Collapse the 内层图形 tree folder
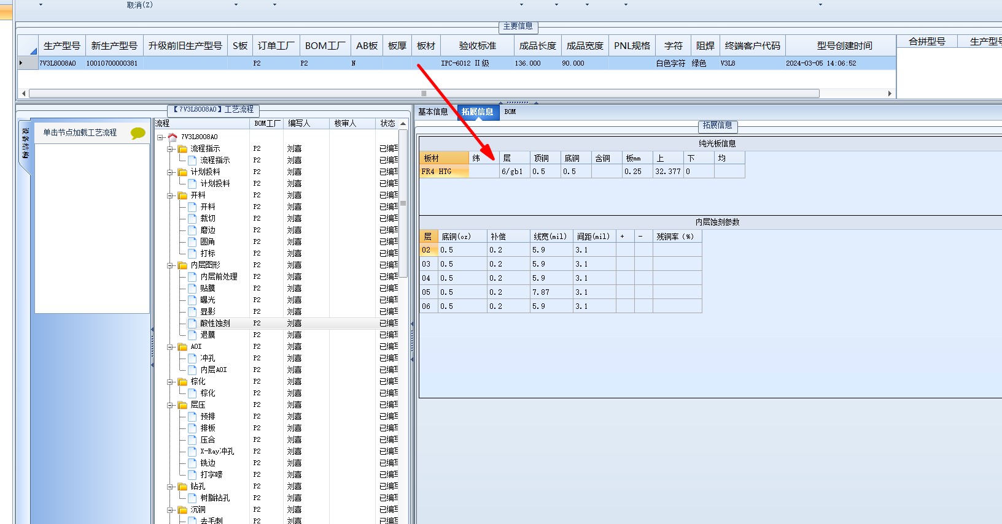The image size is (1002, 524). click(170, 265)
